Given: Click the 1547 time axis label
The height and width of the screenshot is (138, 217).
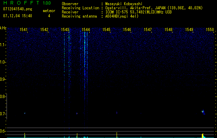Looking at the screenshot, I should 148,30.
